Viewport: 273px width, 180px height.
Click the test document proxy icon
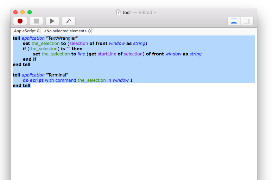(119, 12)
